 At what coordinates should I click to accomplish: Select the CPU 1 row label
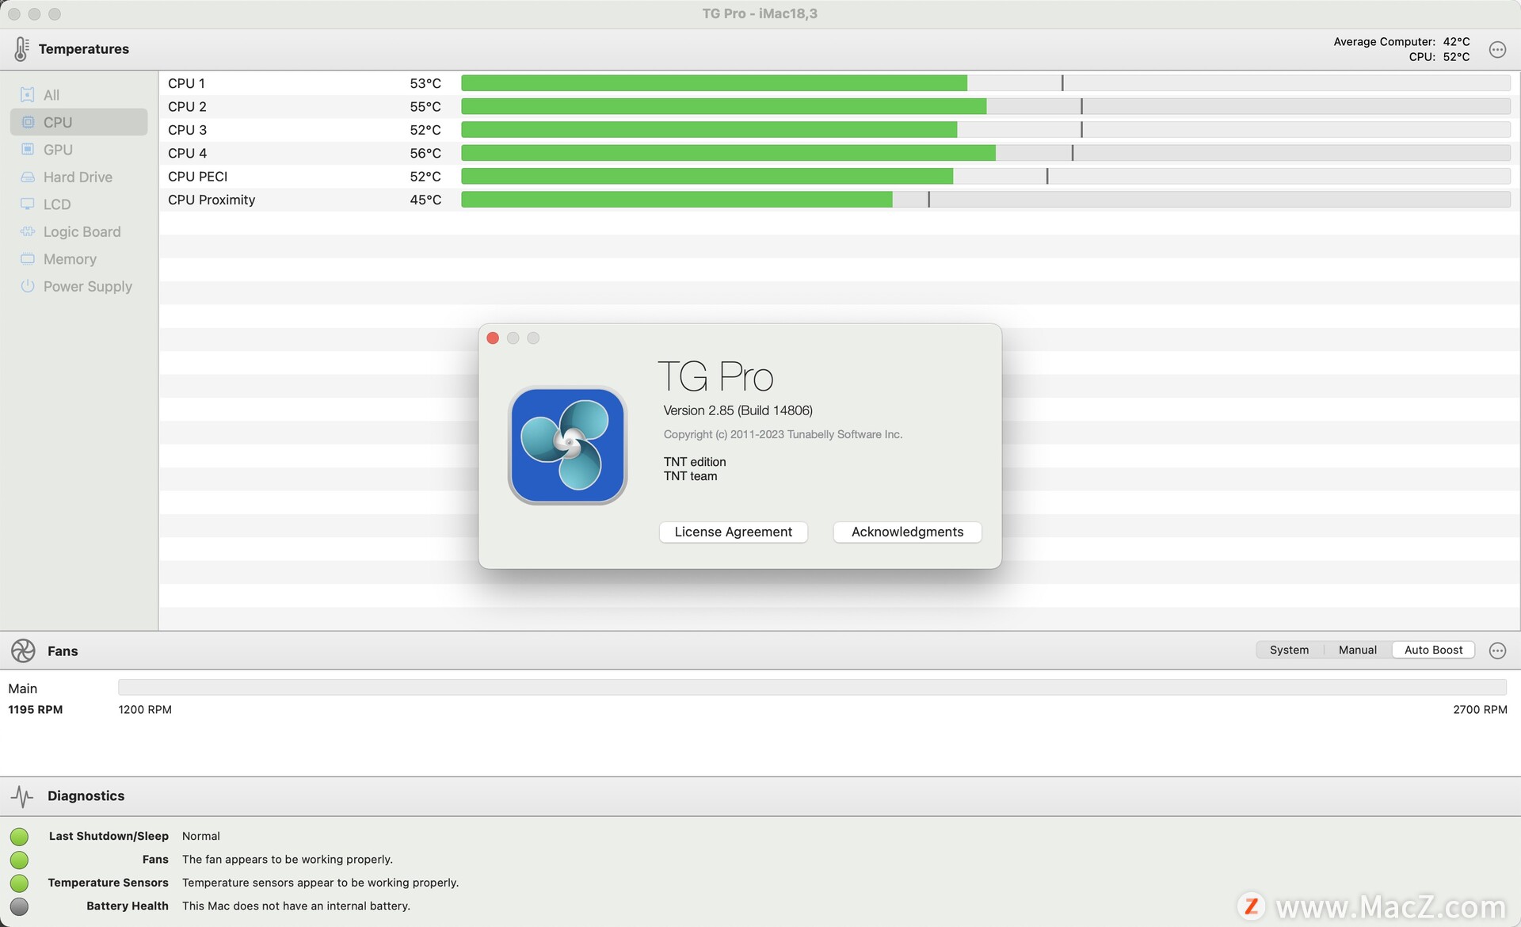[186, 83]
